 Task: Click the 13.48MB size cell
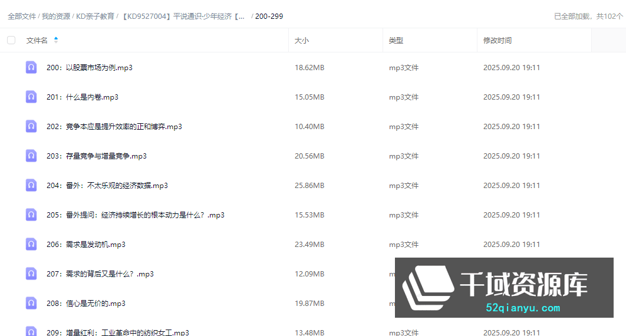click(309, 332)
